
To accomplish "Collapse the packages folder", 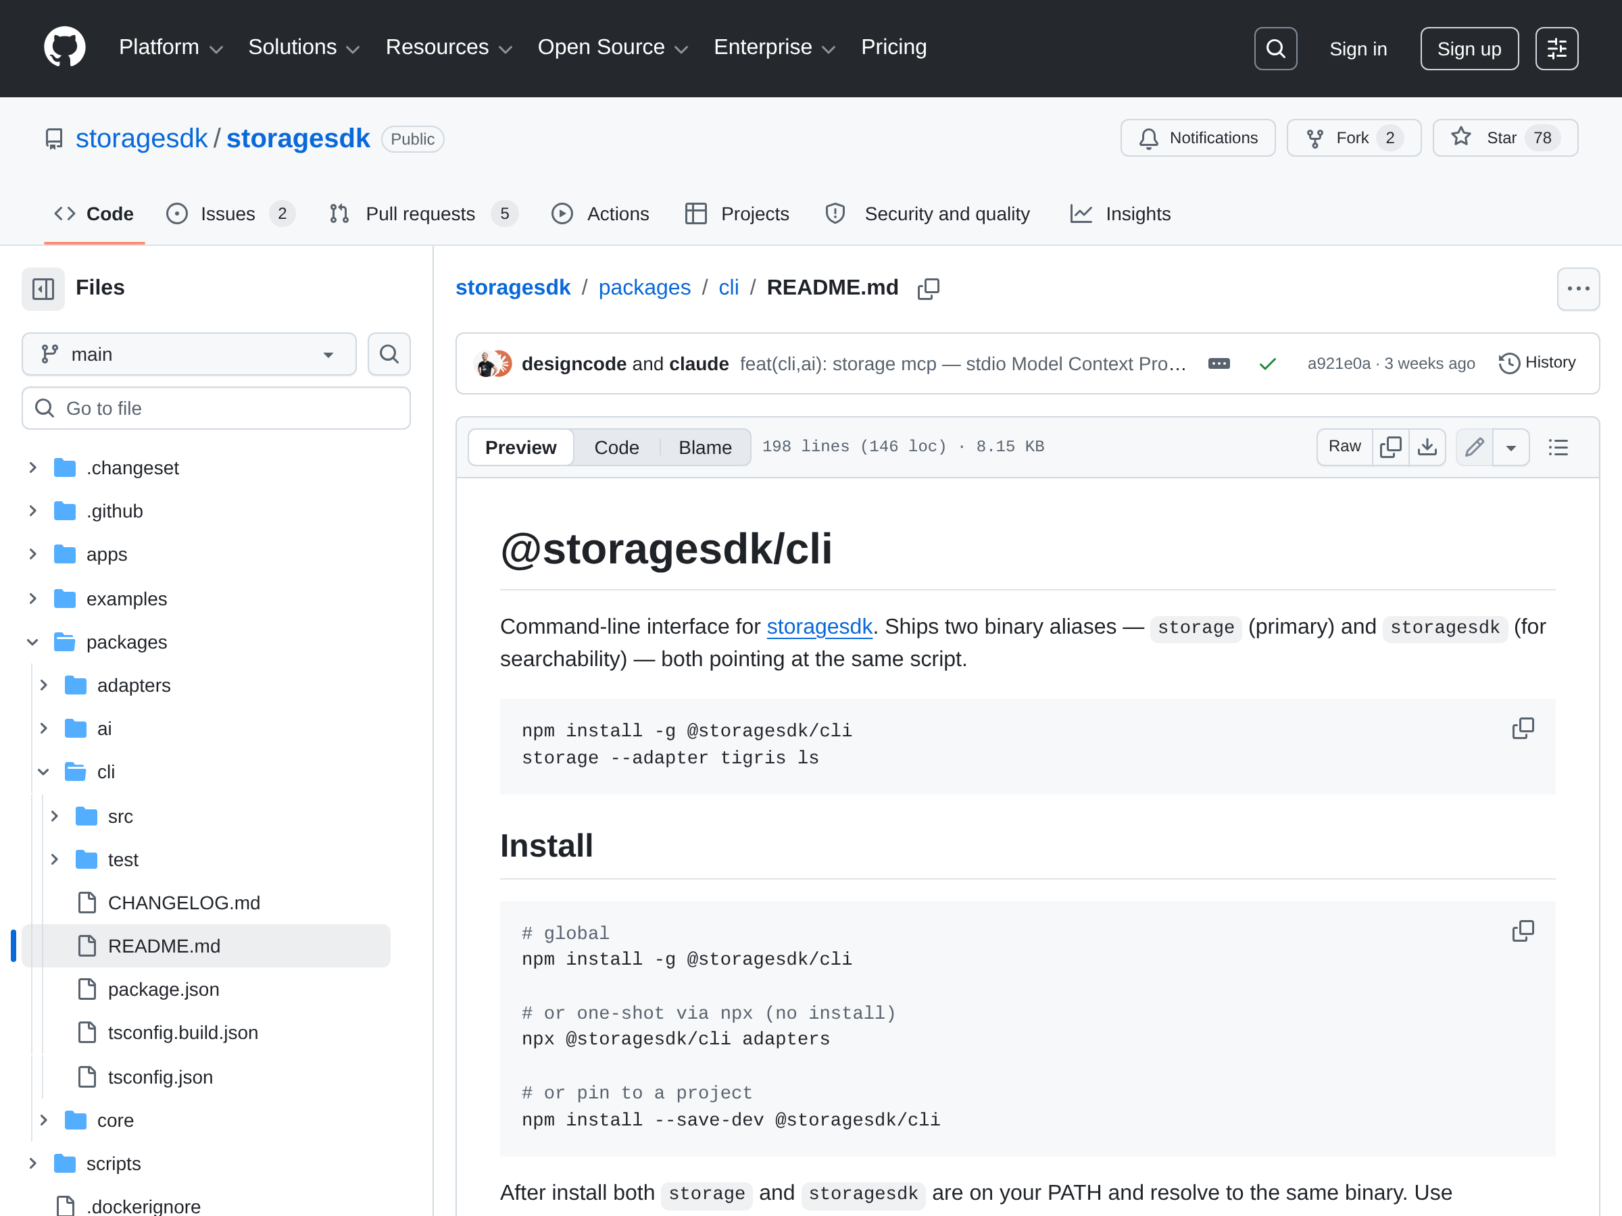I will (32, 642).
